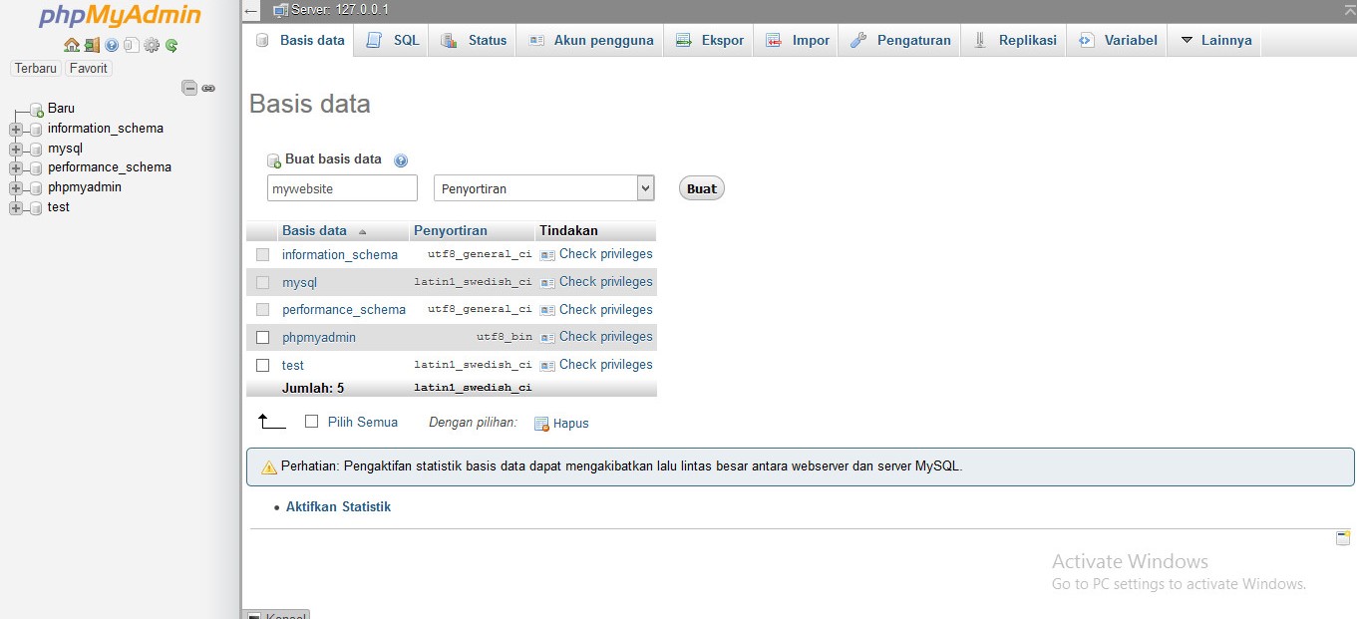Click Check privileges link for mysql
This screenshot has height=619, width=1357.
coord(606,282)
